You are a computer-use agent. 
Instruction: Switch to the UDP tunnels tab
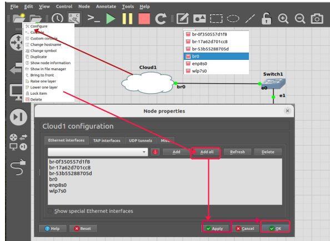click(x=141, y=140)
